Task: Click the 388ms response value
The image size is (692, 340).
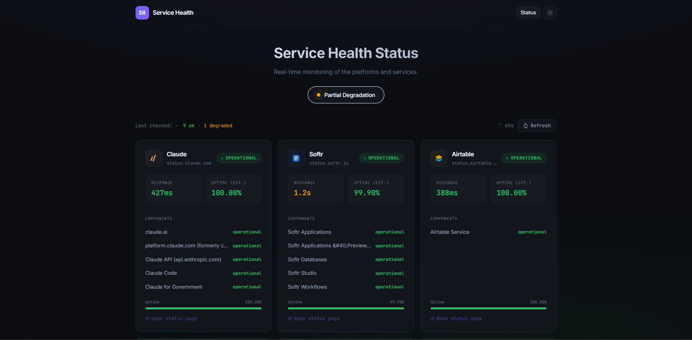Action: pos(447,193)
